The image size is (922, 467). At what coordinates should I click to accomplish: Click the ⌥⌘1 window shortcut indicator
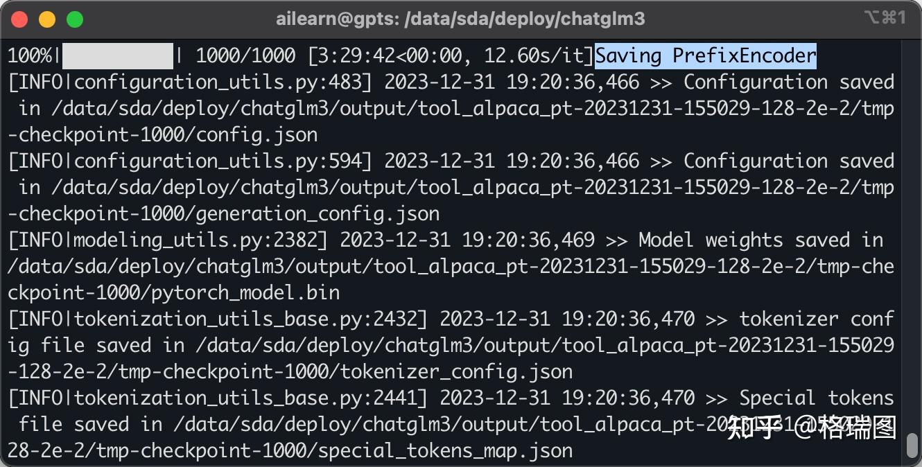(x=885, y=18)
